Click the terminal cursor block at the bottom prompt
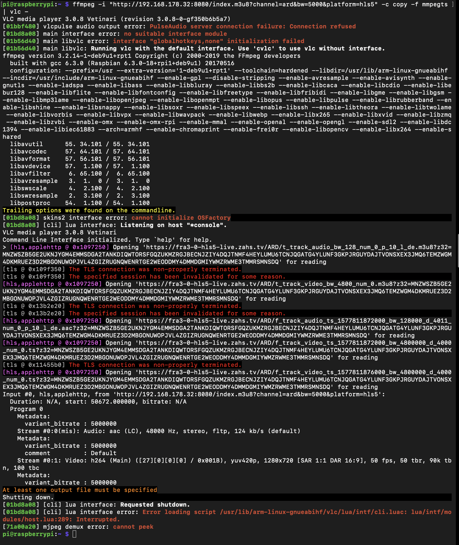The image size is (459, 545). 74,534
